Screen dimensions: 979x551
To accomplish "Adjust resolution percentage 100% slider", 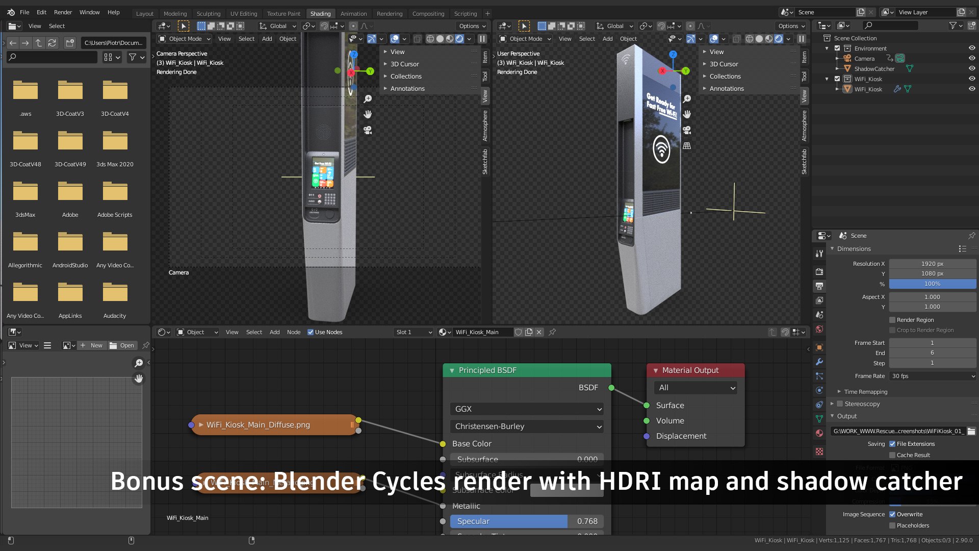I will [933, 284].
